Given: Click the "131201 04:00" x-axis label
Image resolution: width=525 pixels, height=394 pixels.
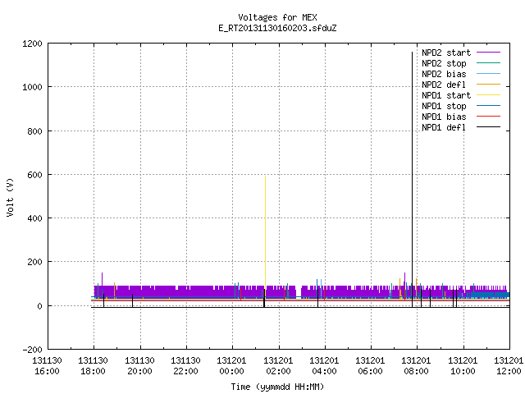Looking at the screenshot, I should [324, 366].
